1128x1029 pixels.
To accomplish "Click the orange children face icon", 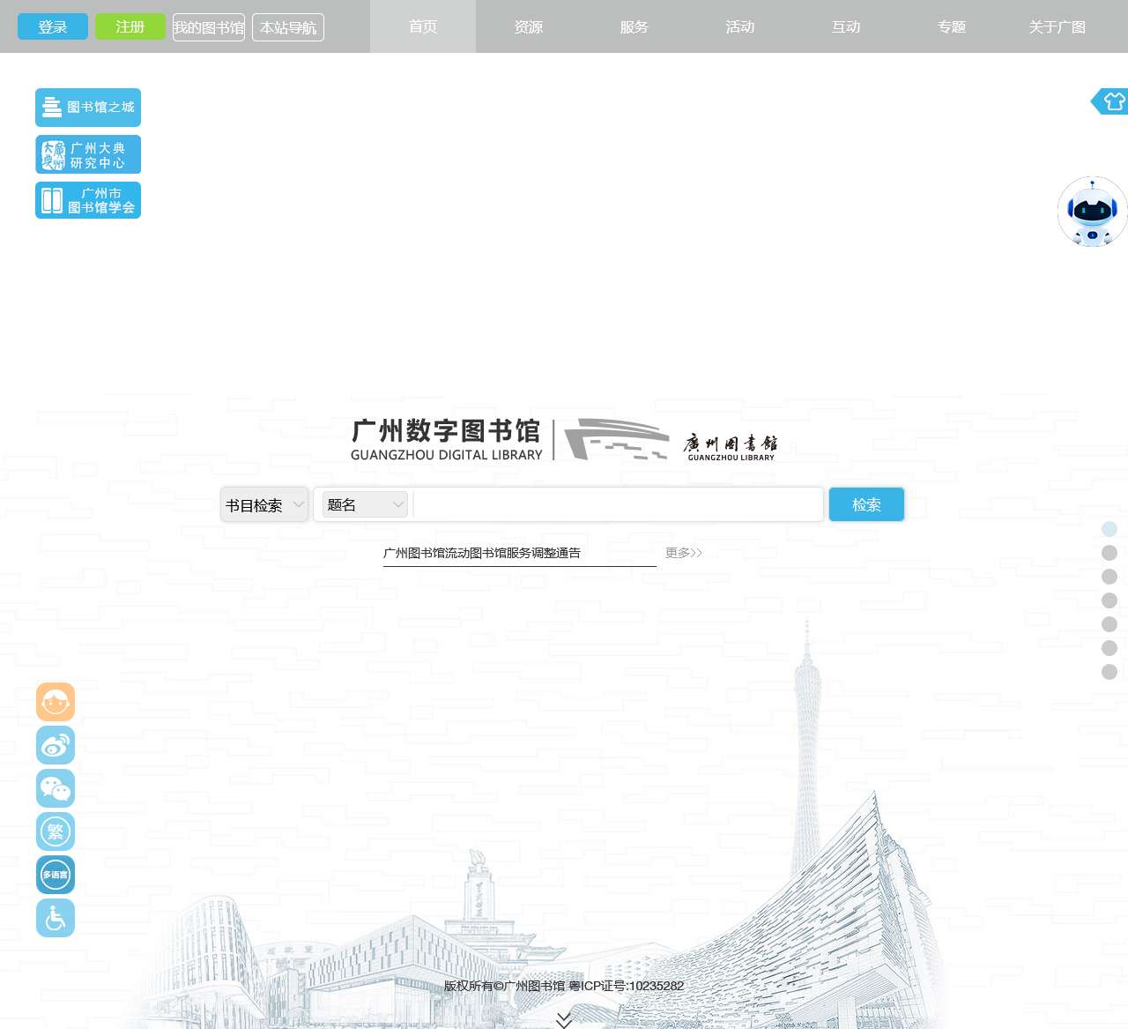I will coord(56,703).
